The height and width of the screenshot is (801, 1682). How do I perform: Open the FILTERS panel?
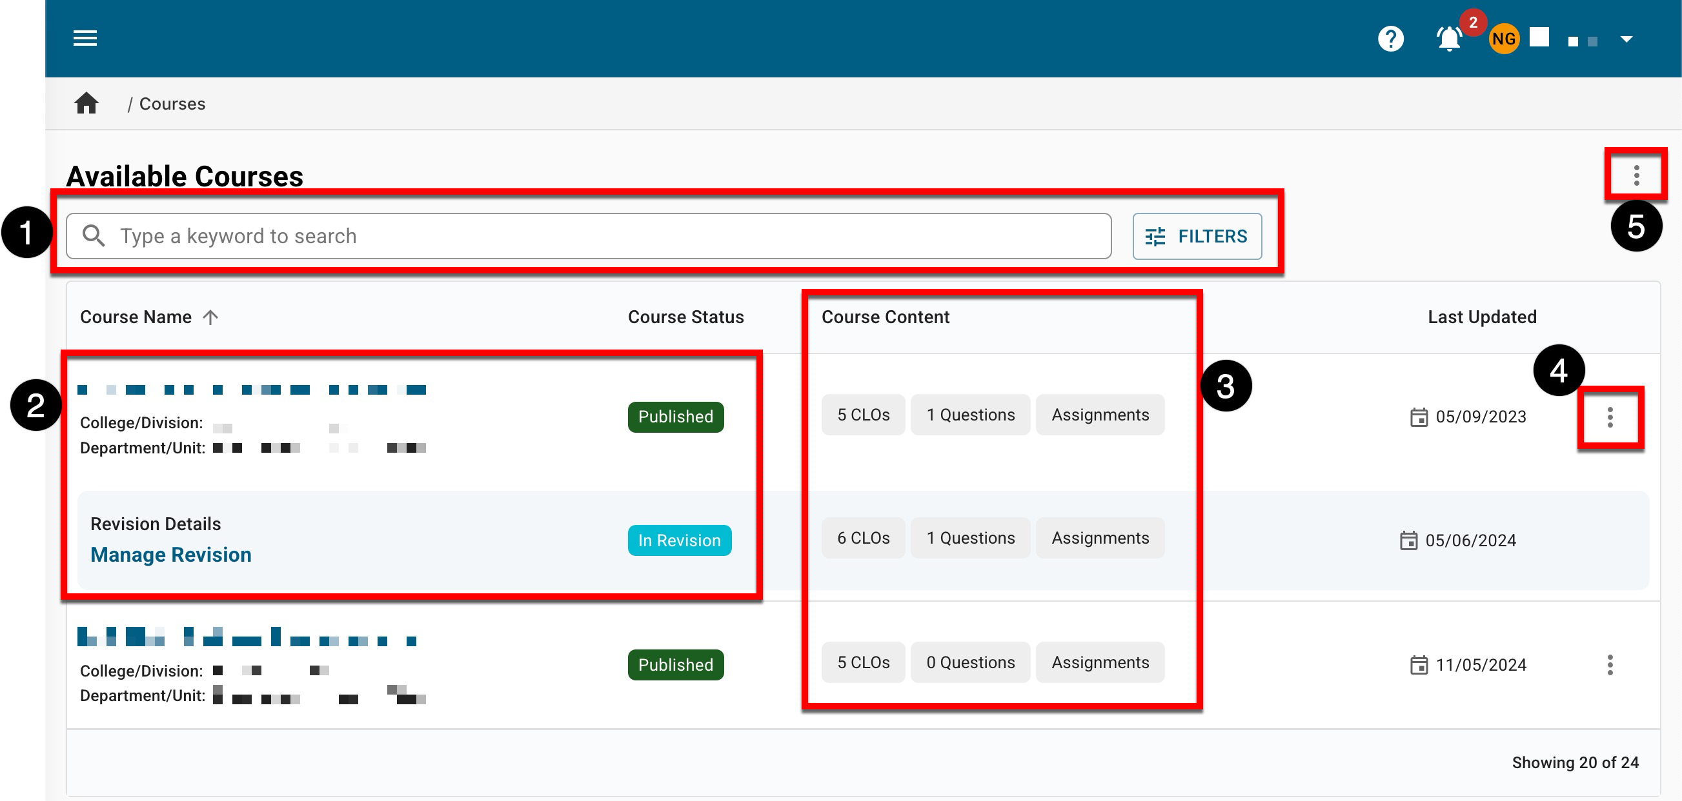click(1196, 236)
